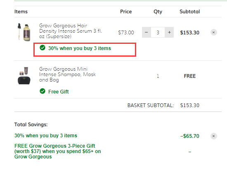Click the Items column header
227x170 pixels.
pos(21,12)
